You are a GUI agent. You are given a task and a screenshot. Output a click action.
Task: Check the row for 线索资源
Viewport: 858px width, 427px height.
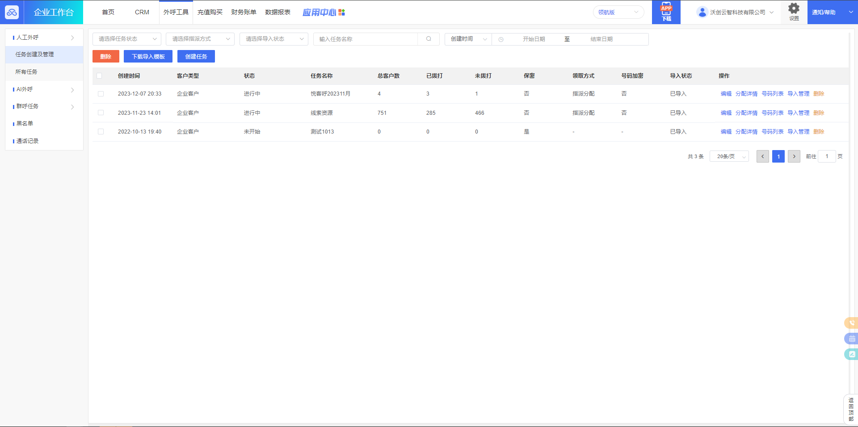click(101, 113)
